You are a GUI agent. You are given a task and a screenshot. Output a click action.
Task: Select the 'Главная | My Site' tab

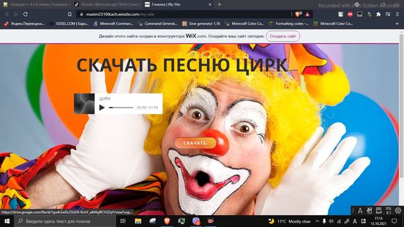178,4
